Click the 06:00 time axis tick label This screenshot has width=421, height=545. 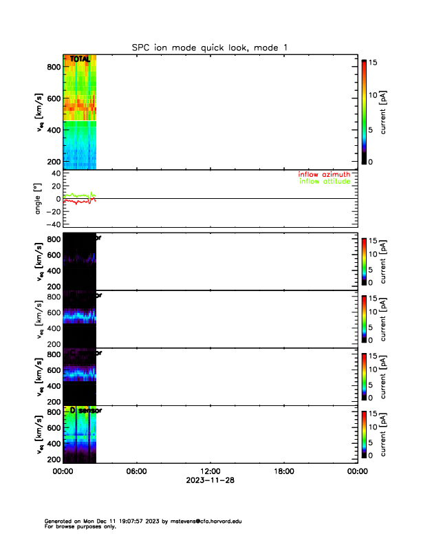136,471
